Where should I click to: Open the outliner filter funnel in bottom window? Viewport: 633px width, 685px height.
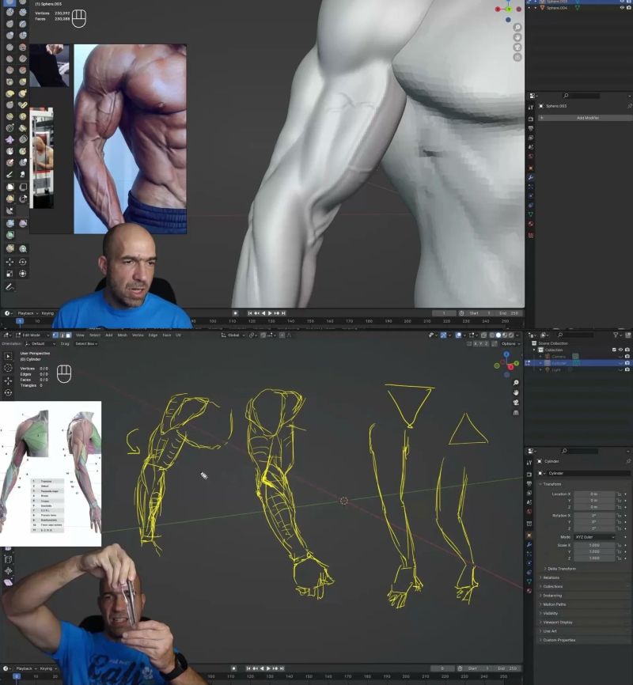point(616,335)
